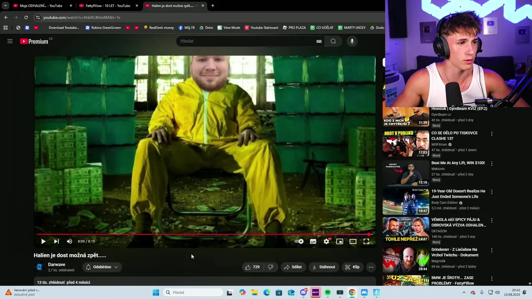Open taskbar volume speaker icon
532x299 pixels.
click(x=498, y=292)
